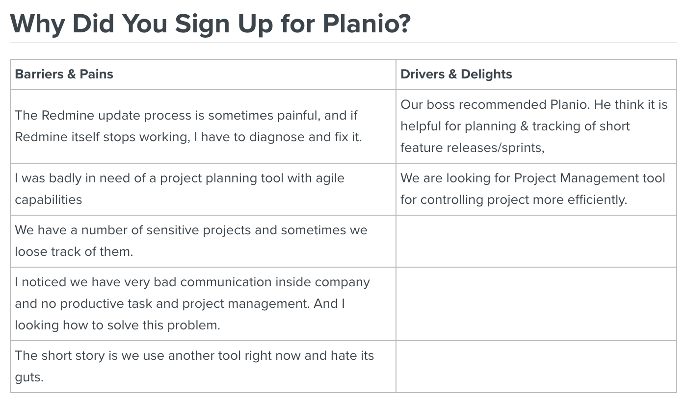The image size is (687, 399).
Task: Click the text 'The short story is we use'
Action: (x=90, y=356)
